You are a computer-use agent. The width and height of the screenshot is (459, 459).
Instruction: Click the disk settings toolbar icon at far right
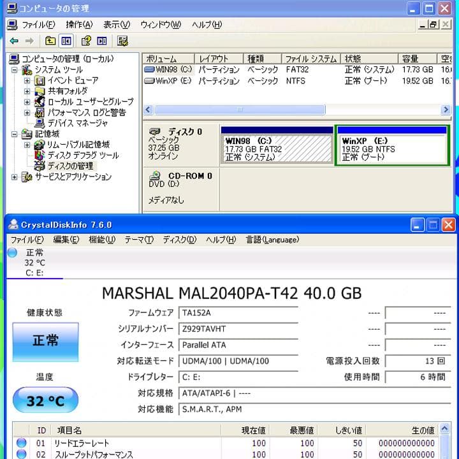click(x=122, y=41)
